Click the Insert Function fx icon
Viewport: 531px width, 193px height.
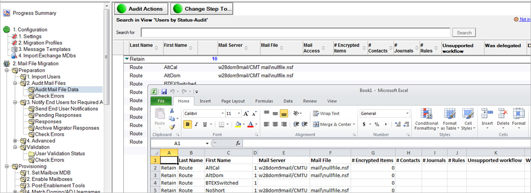238,143
